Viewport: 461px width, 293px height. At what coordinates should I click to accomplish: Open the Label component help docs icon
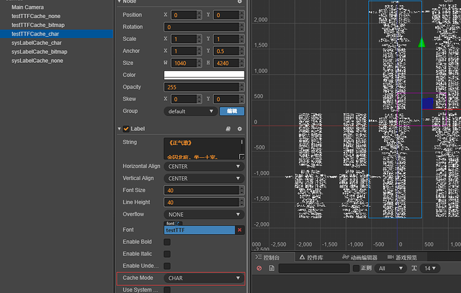coord(228,128)
